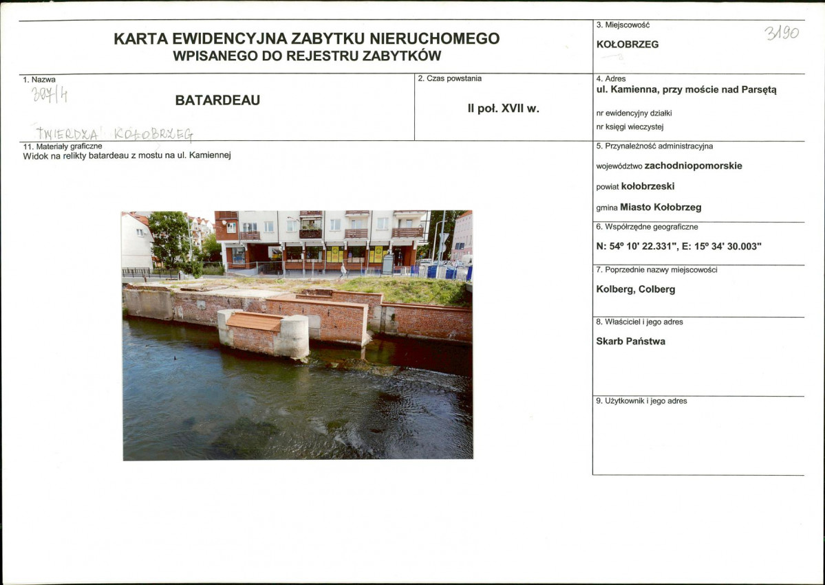Click the title "KARTA EWIDENCYJNA ZABYTKU NIERUCHOMEGO"
Screen dimensions: 825x585
(307, 38)
